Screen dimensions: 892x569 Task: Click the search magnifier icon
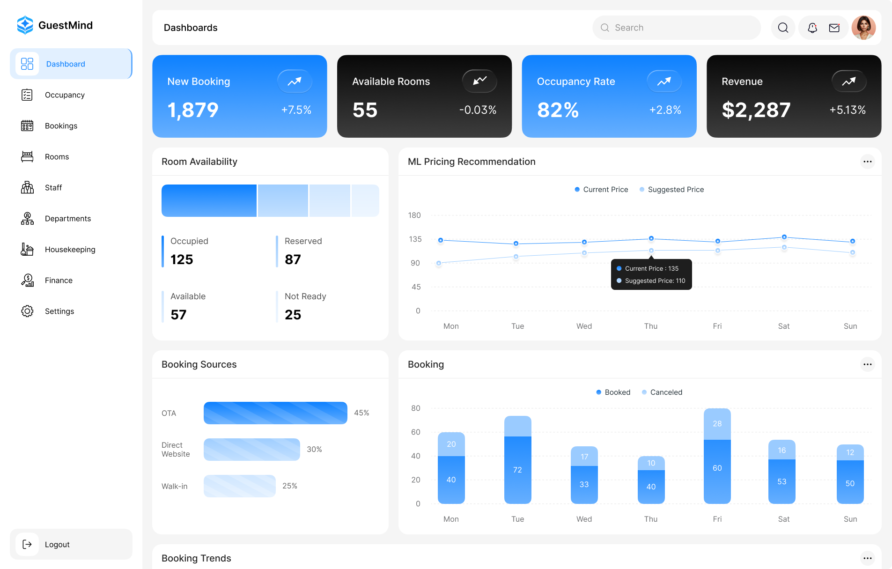click(x=782, y=28)
